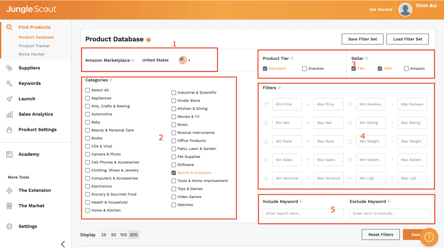Go to Keywords in the sidebar
This screenshot has height=248, width=444.
pos(30,83)
